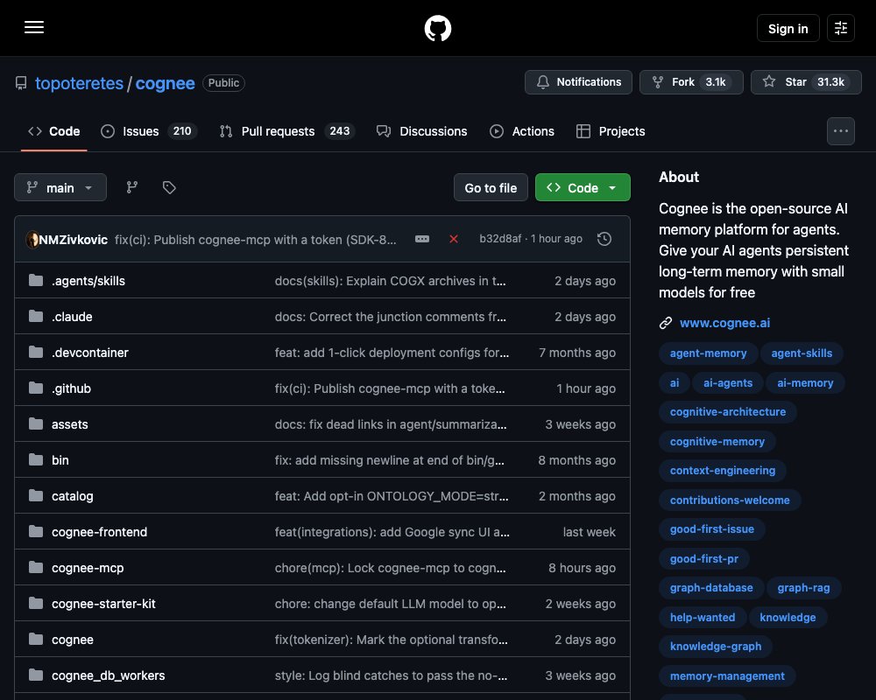876x700 pixels.
Task: Select the contributions-welcome topic tag
Action: click(730, 500)
